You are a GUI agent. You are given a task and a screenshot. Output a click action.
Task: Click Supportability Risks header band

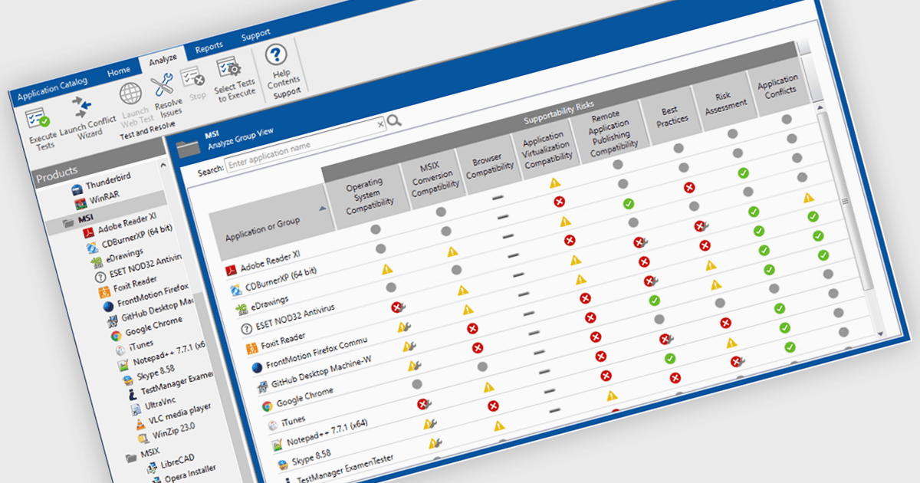(x=559, y=112)
